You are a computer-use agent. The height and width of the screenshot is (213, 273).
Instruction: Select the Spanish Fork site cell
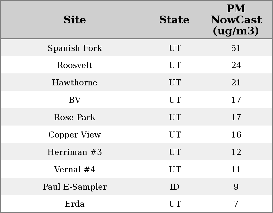coord(75,48)
